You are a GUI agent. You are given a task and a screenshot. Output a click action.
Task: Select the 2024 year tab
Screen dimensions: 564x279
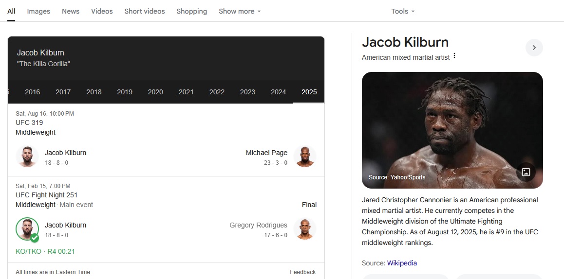tap(279, 92)
